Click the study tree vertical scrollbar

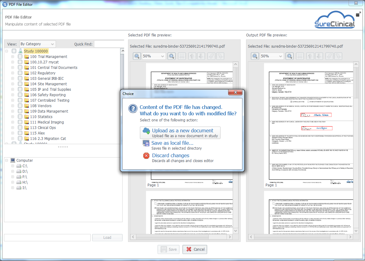tap(122, 96)
